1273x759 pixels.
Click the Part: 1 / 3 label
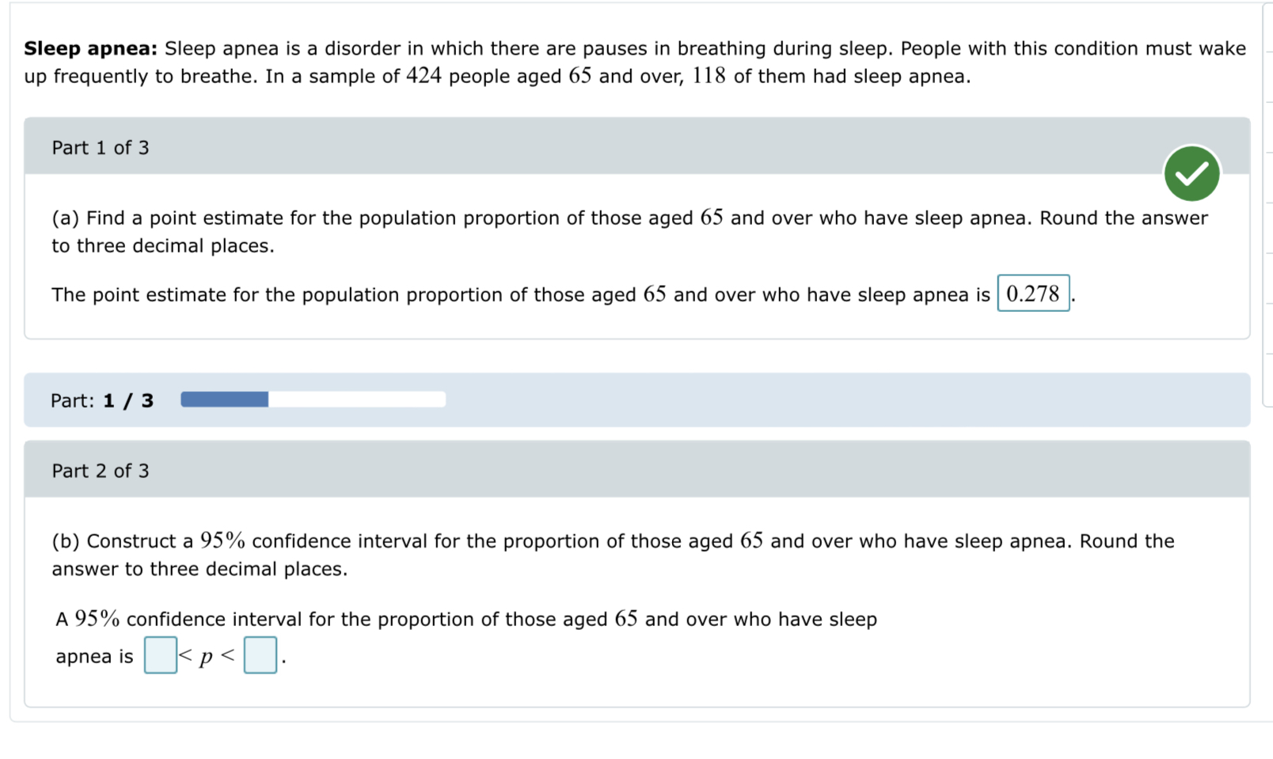click(x=101, y=400)
